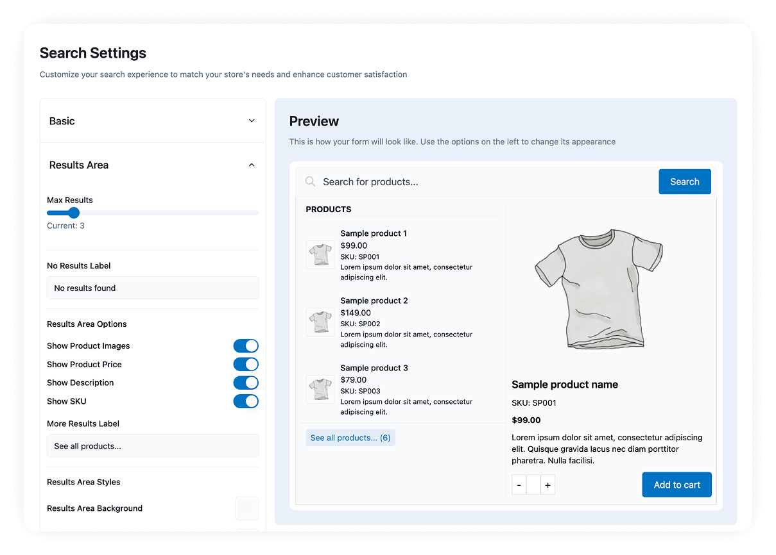776x555 pixels.
Task: Disable Show Product Images toggle
Action: [x=245, y=346]
